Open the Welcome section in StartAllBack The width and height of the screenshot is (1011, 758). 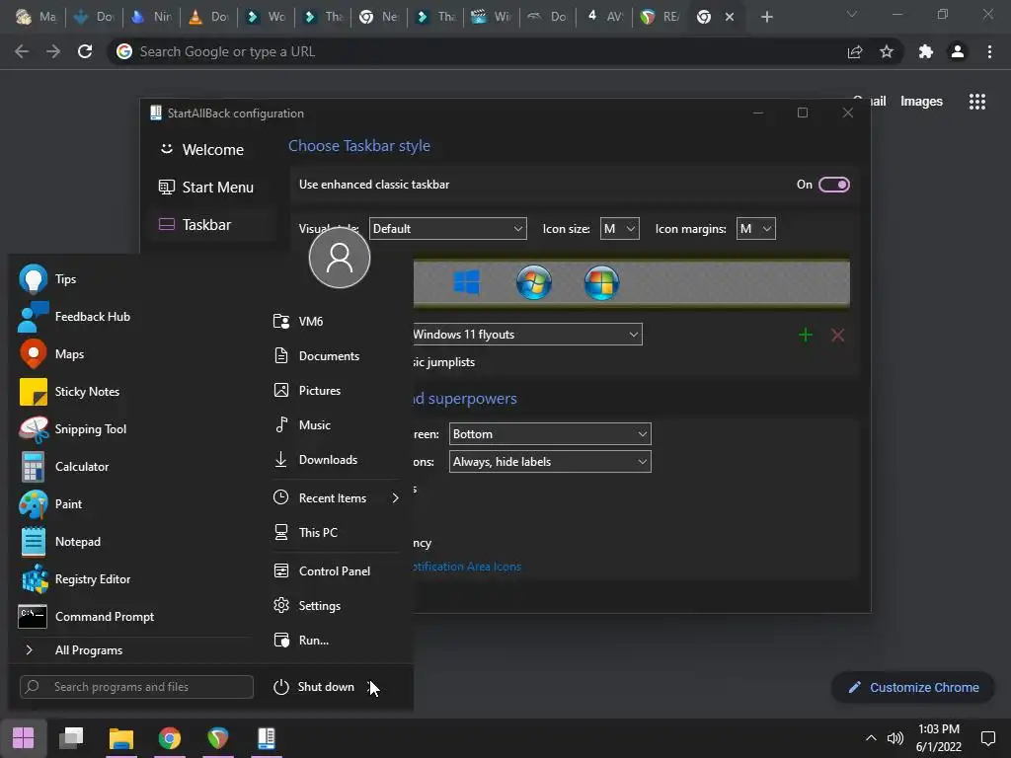tap(213, 150)
